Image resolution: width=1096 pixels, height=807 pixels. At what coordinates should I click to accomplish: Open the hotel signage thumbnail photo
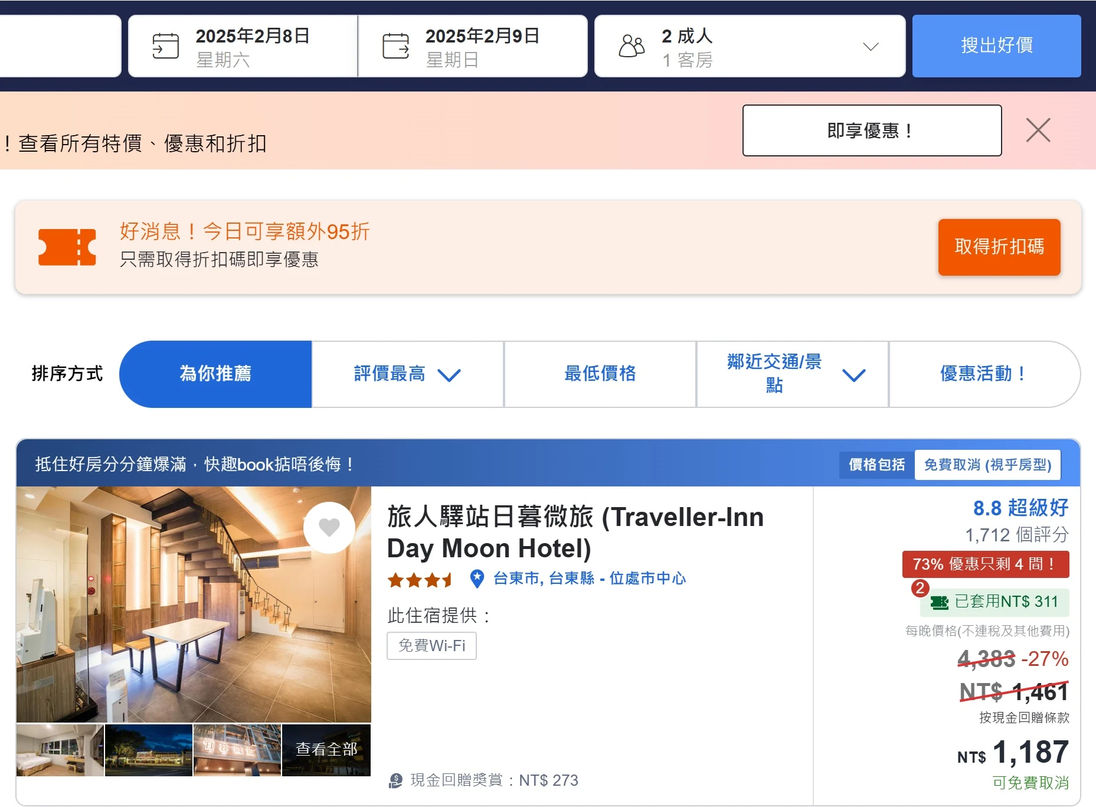[237, 750]
